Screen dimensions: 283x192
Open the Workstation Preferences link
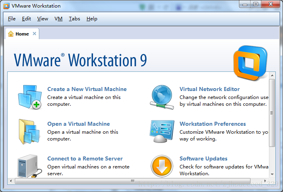(x=212, y=124)
